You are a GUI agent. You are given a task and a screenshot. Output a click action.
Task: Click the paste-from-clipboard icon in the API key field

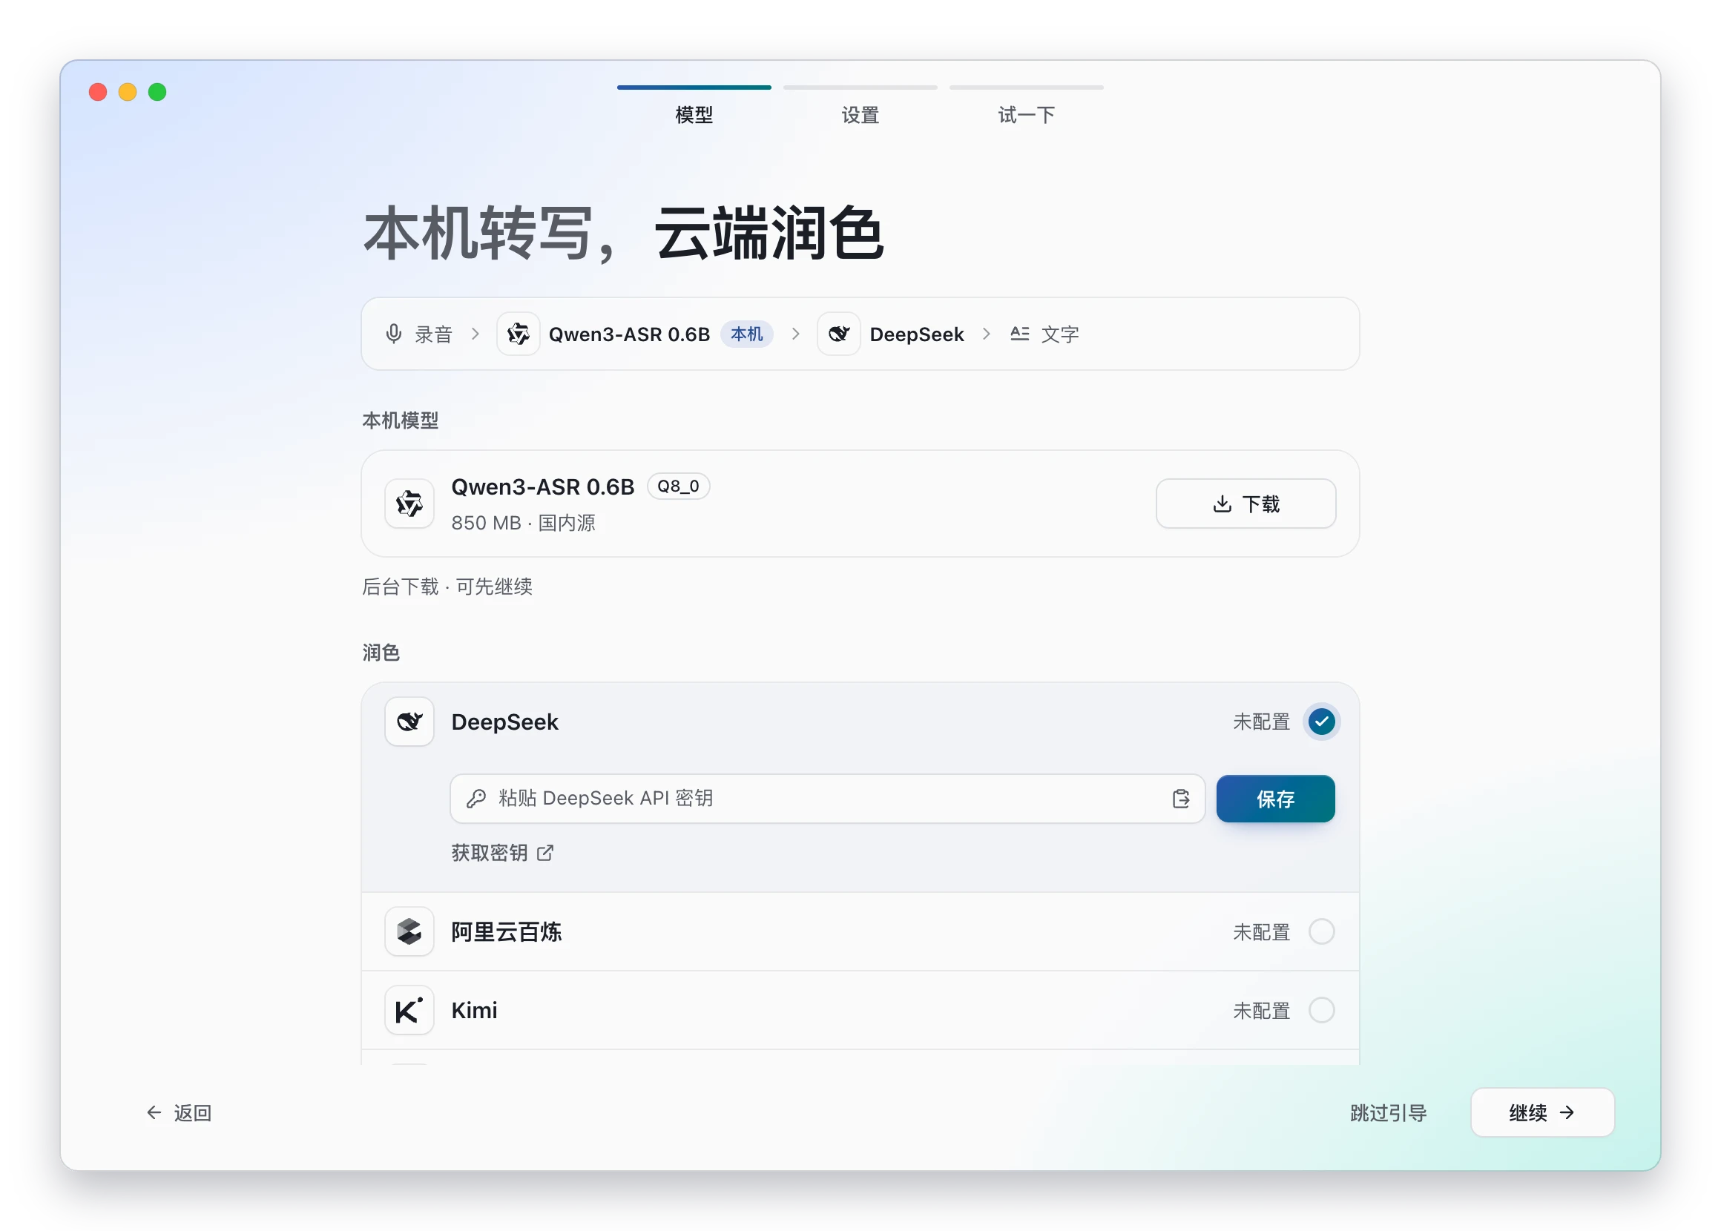[1181, 798]
